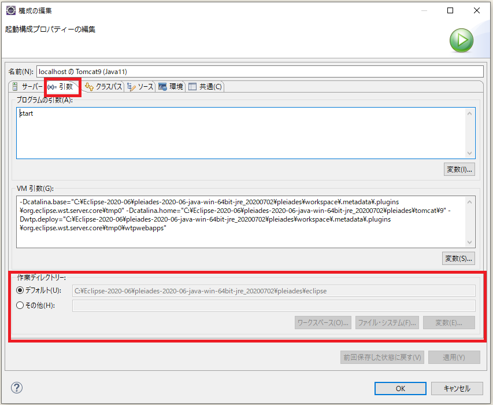Open the クラスパス tab
Screen dimensions: 493x405
pyautogui.click(x=103, y=87)
